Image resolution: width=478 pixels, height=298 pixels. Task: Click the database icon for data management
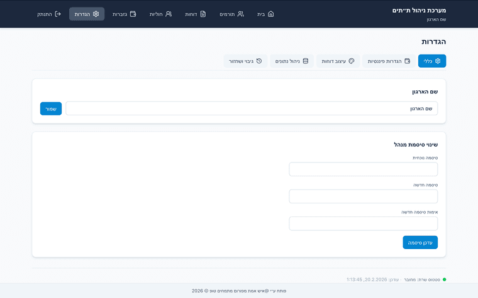(306, 61)
